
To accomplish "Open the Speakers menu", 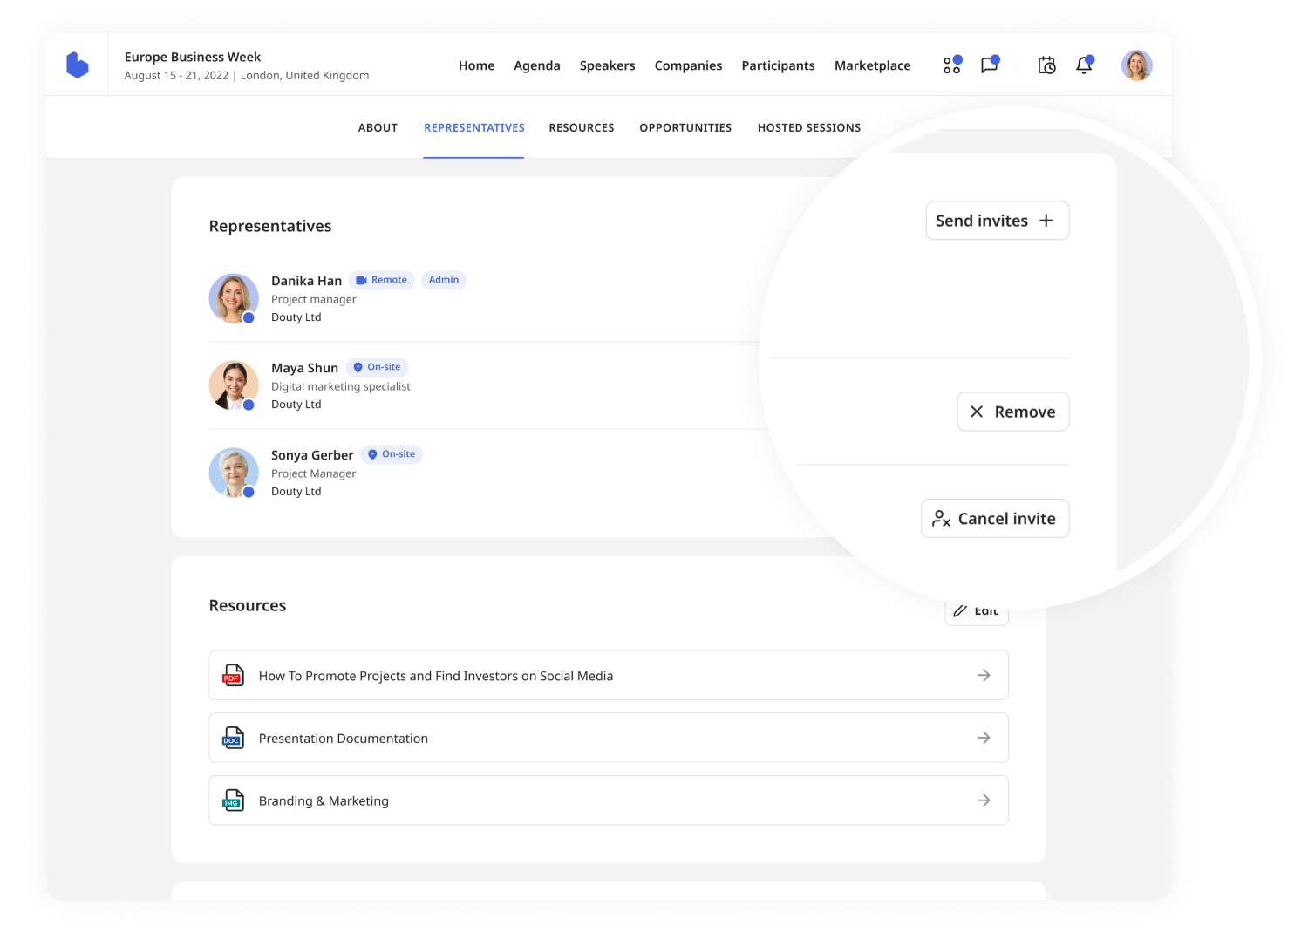I will pos(608,65).
